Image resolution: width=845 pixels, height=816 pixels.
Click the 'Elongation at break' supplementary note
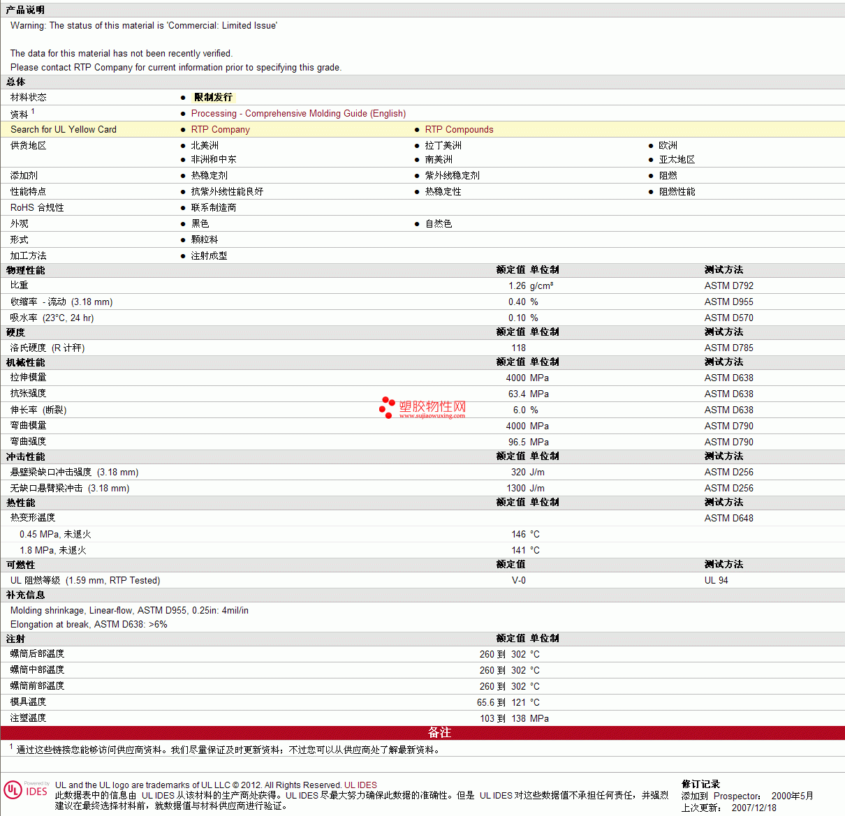pyautogui.click(x=89, y=624)
